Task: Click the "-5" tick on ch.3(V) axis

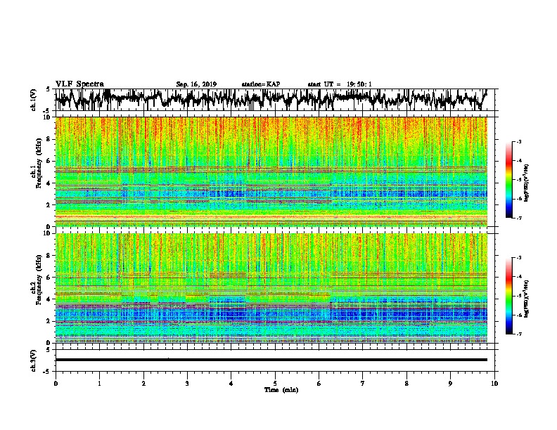Action: point(48,372)
